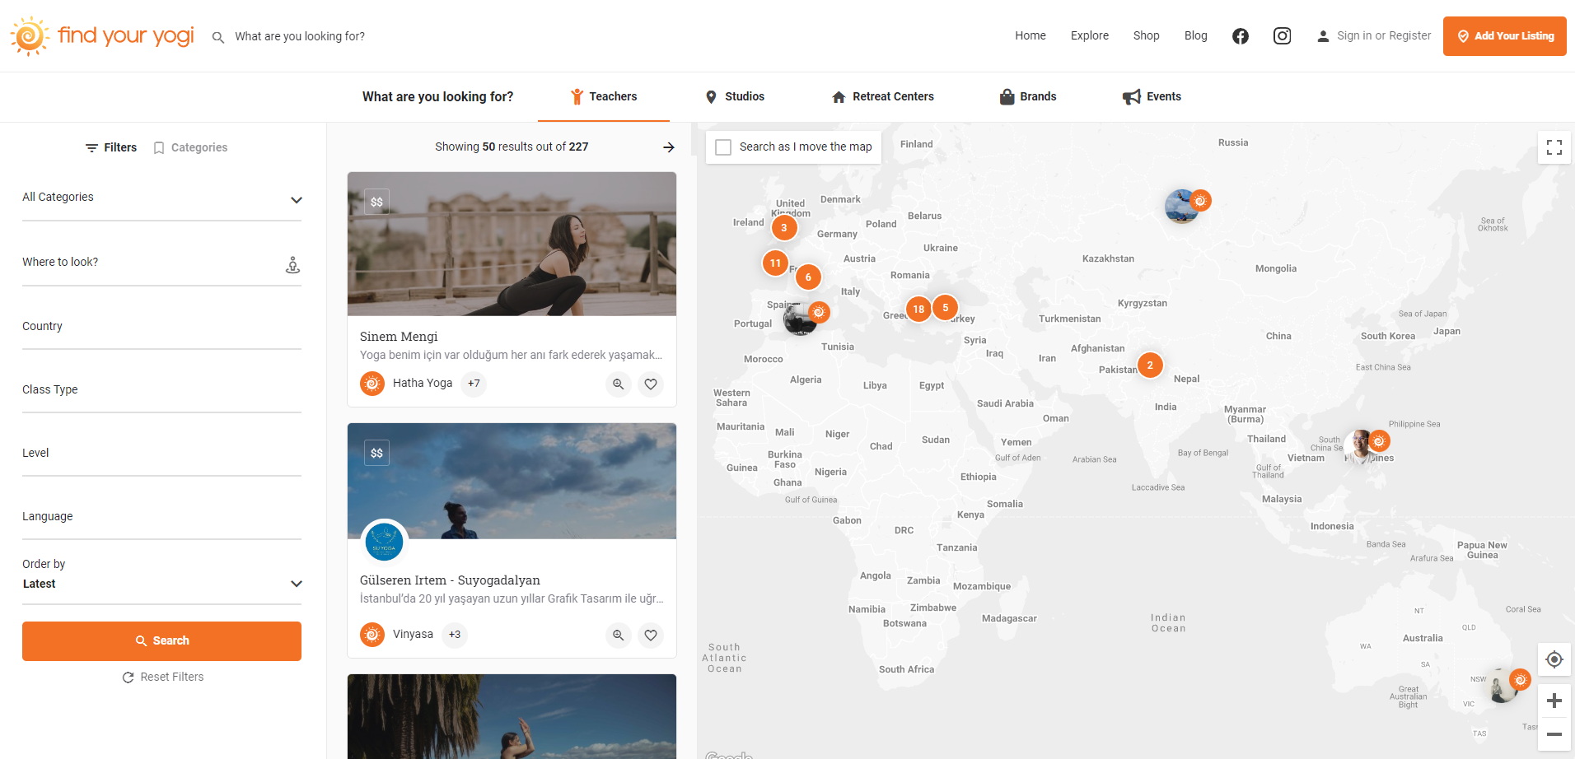
Task: Zoom in on the map
Action: (1554, 701)
